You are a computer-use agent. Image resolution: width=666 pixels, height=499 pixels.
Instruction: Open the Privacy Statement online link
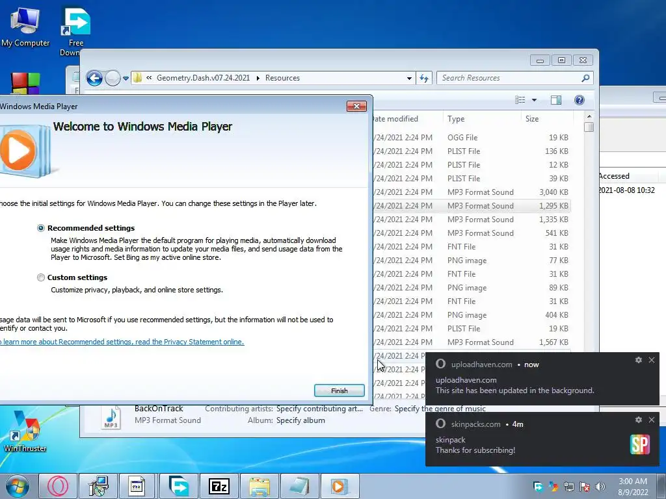click(122, 342)
